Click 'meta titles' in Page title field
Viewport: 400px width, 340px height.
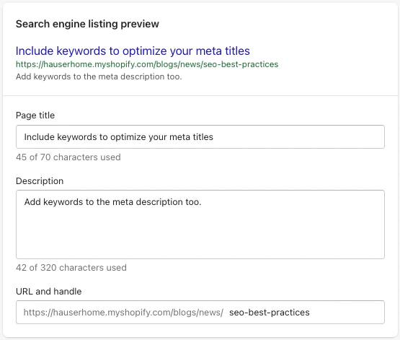tap(191, 137)
